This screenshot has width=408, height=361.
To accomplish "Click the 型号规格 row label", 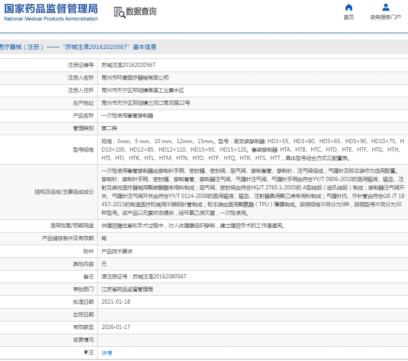I will [83, 150].
